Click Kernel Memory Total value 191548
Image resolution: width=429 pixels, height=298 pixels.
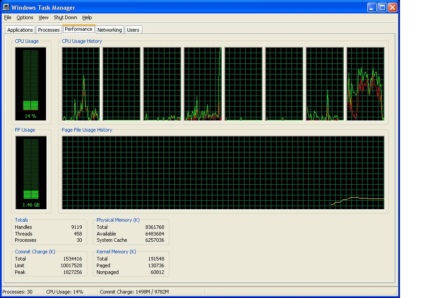pyautogui.click(x=156, y=259)
